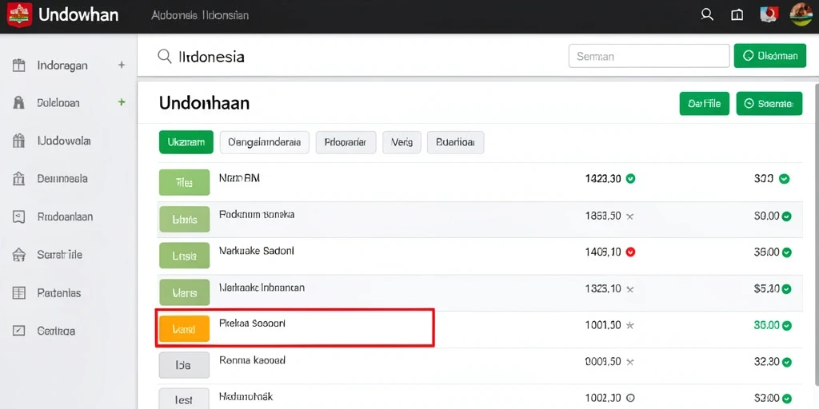
Task: Switch to the Prleoarier tab
Action: 346,142
